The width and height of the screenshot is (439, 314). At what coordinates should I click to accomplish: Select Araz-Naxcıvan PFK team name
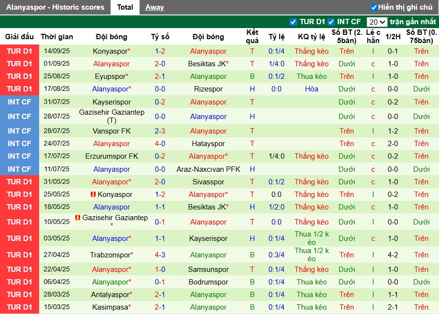(x=208, y=169)
